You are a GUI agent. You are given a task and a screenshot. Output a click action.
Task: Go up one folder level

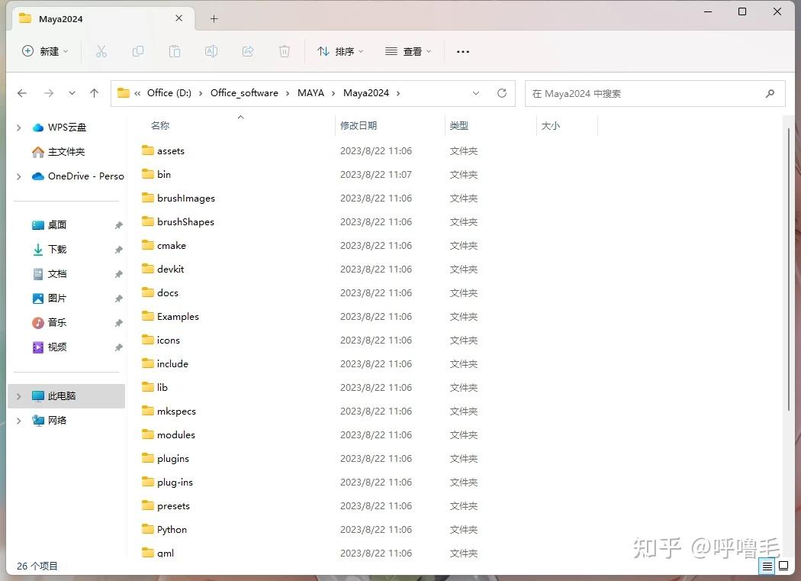click(x=94, y=93)
